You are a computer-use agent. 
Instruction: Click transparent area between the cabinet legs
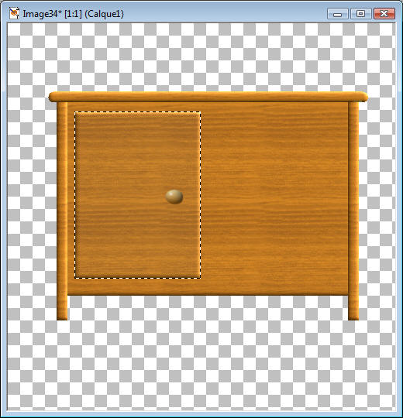(208, 308)
